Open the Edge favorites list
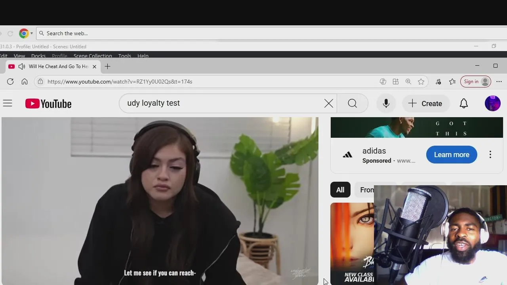Image resolution: width=507 pixels, height=285 pixels. (452, 82)
